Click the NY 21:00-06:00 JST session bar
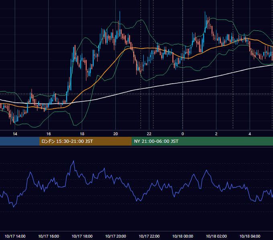The width and height of the screenshot is (273, 240). [x=202, y=141]
